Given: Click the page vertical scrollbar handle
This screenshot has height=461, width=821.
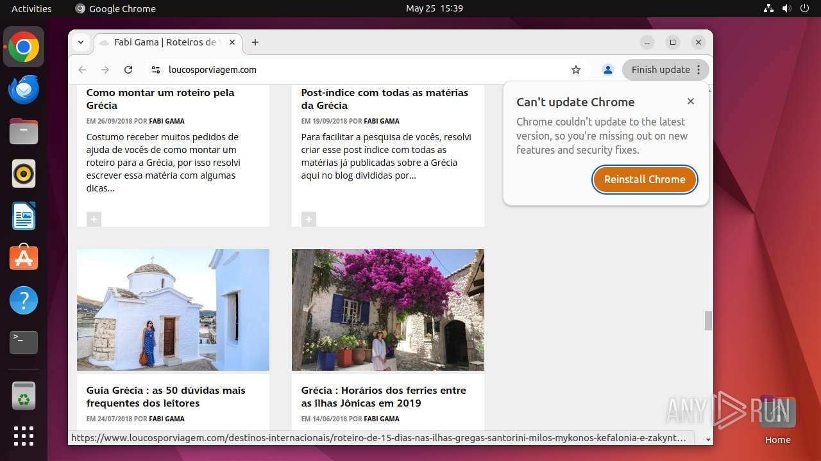Looking at the screenshot, I should click(708, 321).
